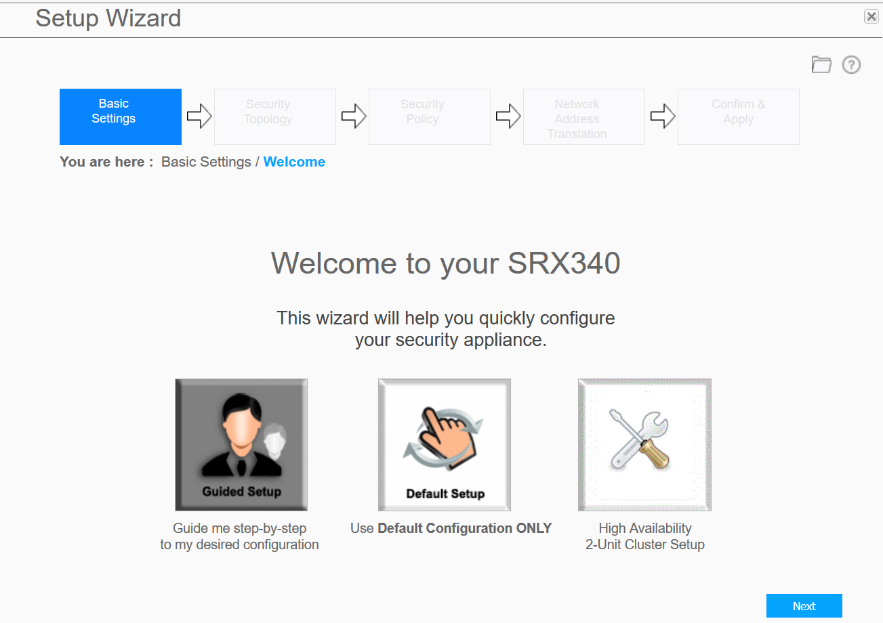This screenshot has height=623, width=883.
Task: Click the Next button
Action: (x=804, y=606)
